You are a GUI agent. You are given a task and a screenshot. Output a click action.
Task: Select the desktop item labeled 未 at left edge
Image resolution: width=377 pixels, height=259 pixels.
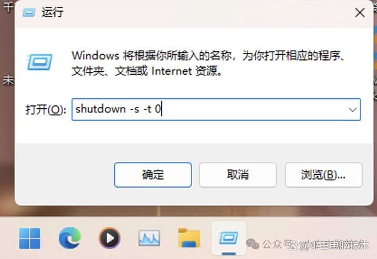[x=8, y=80]
